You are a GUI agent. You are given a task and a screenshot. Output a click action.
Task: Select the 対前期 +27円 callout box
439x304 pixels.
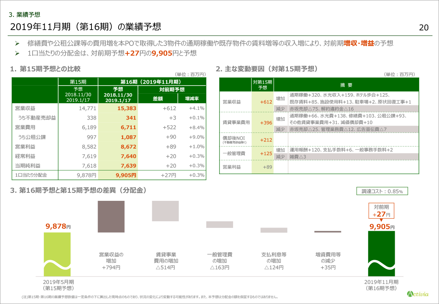click(x=381, y=211)
